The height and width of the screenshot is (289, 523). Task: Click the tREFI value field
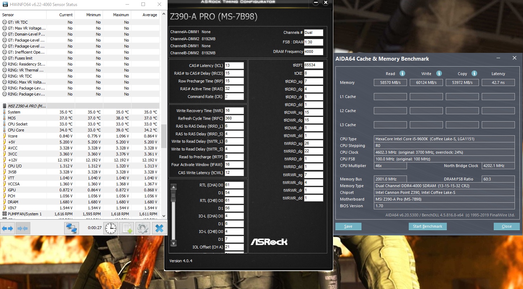point(314,65)
